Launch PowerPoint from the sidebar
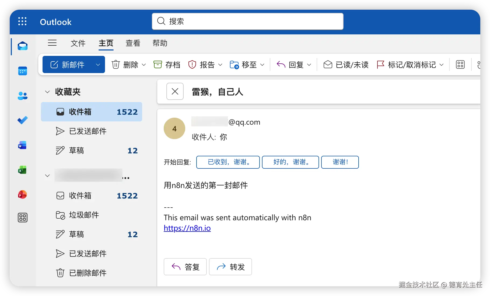The image size is (490, 296). click(22, 194)
